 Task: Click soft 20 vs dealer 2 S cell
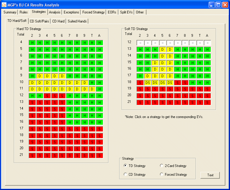pyautogui.click(x=140, y=96)
